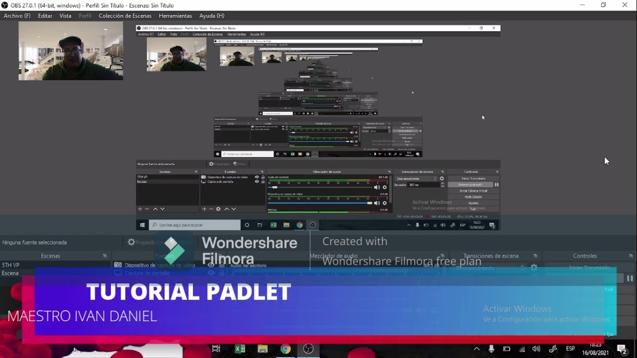Pause recording with main pause button
This screenshot has height=358, width=637.
point(630,278)
